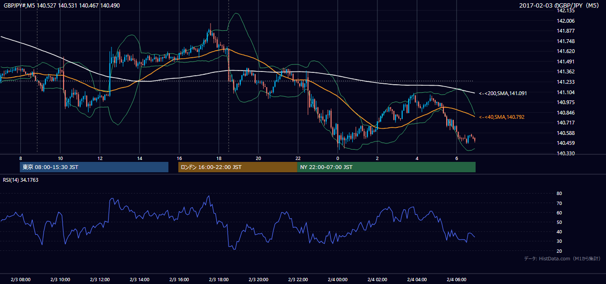
Task: Click the 2/3 08:00 time axis label
Action: [20, 279]
